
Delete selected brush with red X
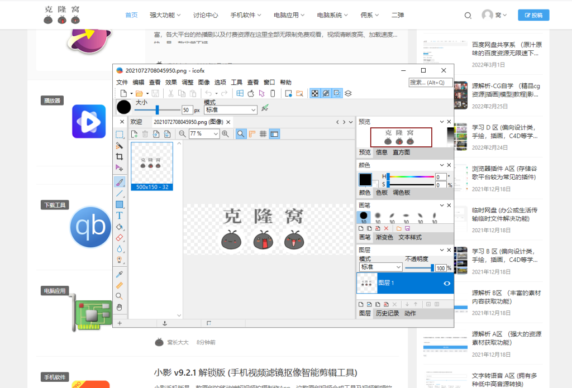pyautogui.click(x=386, y=228)
